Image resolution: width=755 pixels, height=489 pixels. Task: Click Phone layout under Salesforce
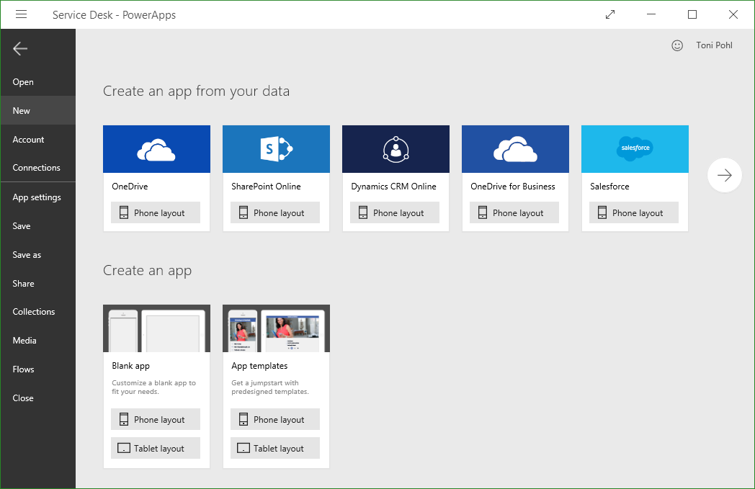pyautogui.click(x=634, y=212)
